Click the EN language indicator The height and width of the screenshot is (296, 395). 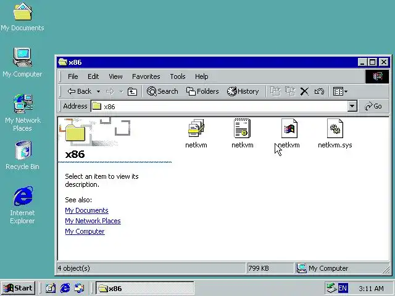click(x=343, y=288)
